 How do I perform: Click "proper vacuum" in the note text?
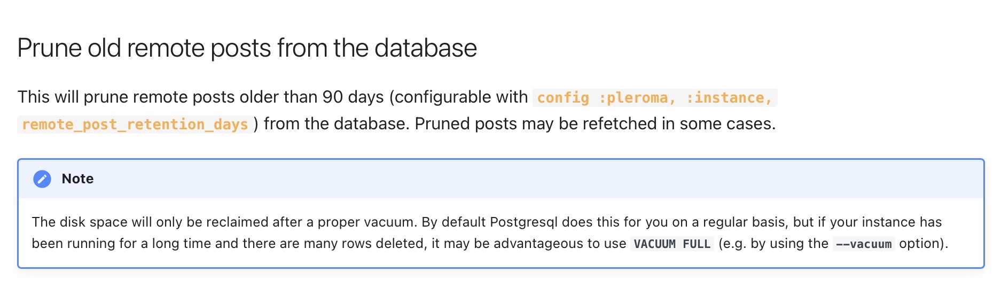(366, 222)
